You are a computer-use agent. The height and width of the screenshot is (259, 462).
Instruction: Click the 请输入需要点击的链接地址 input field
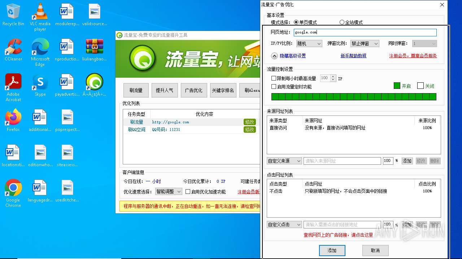342,224
